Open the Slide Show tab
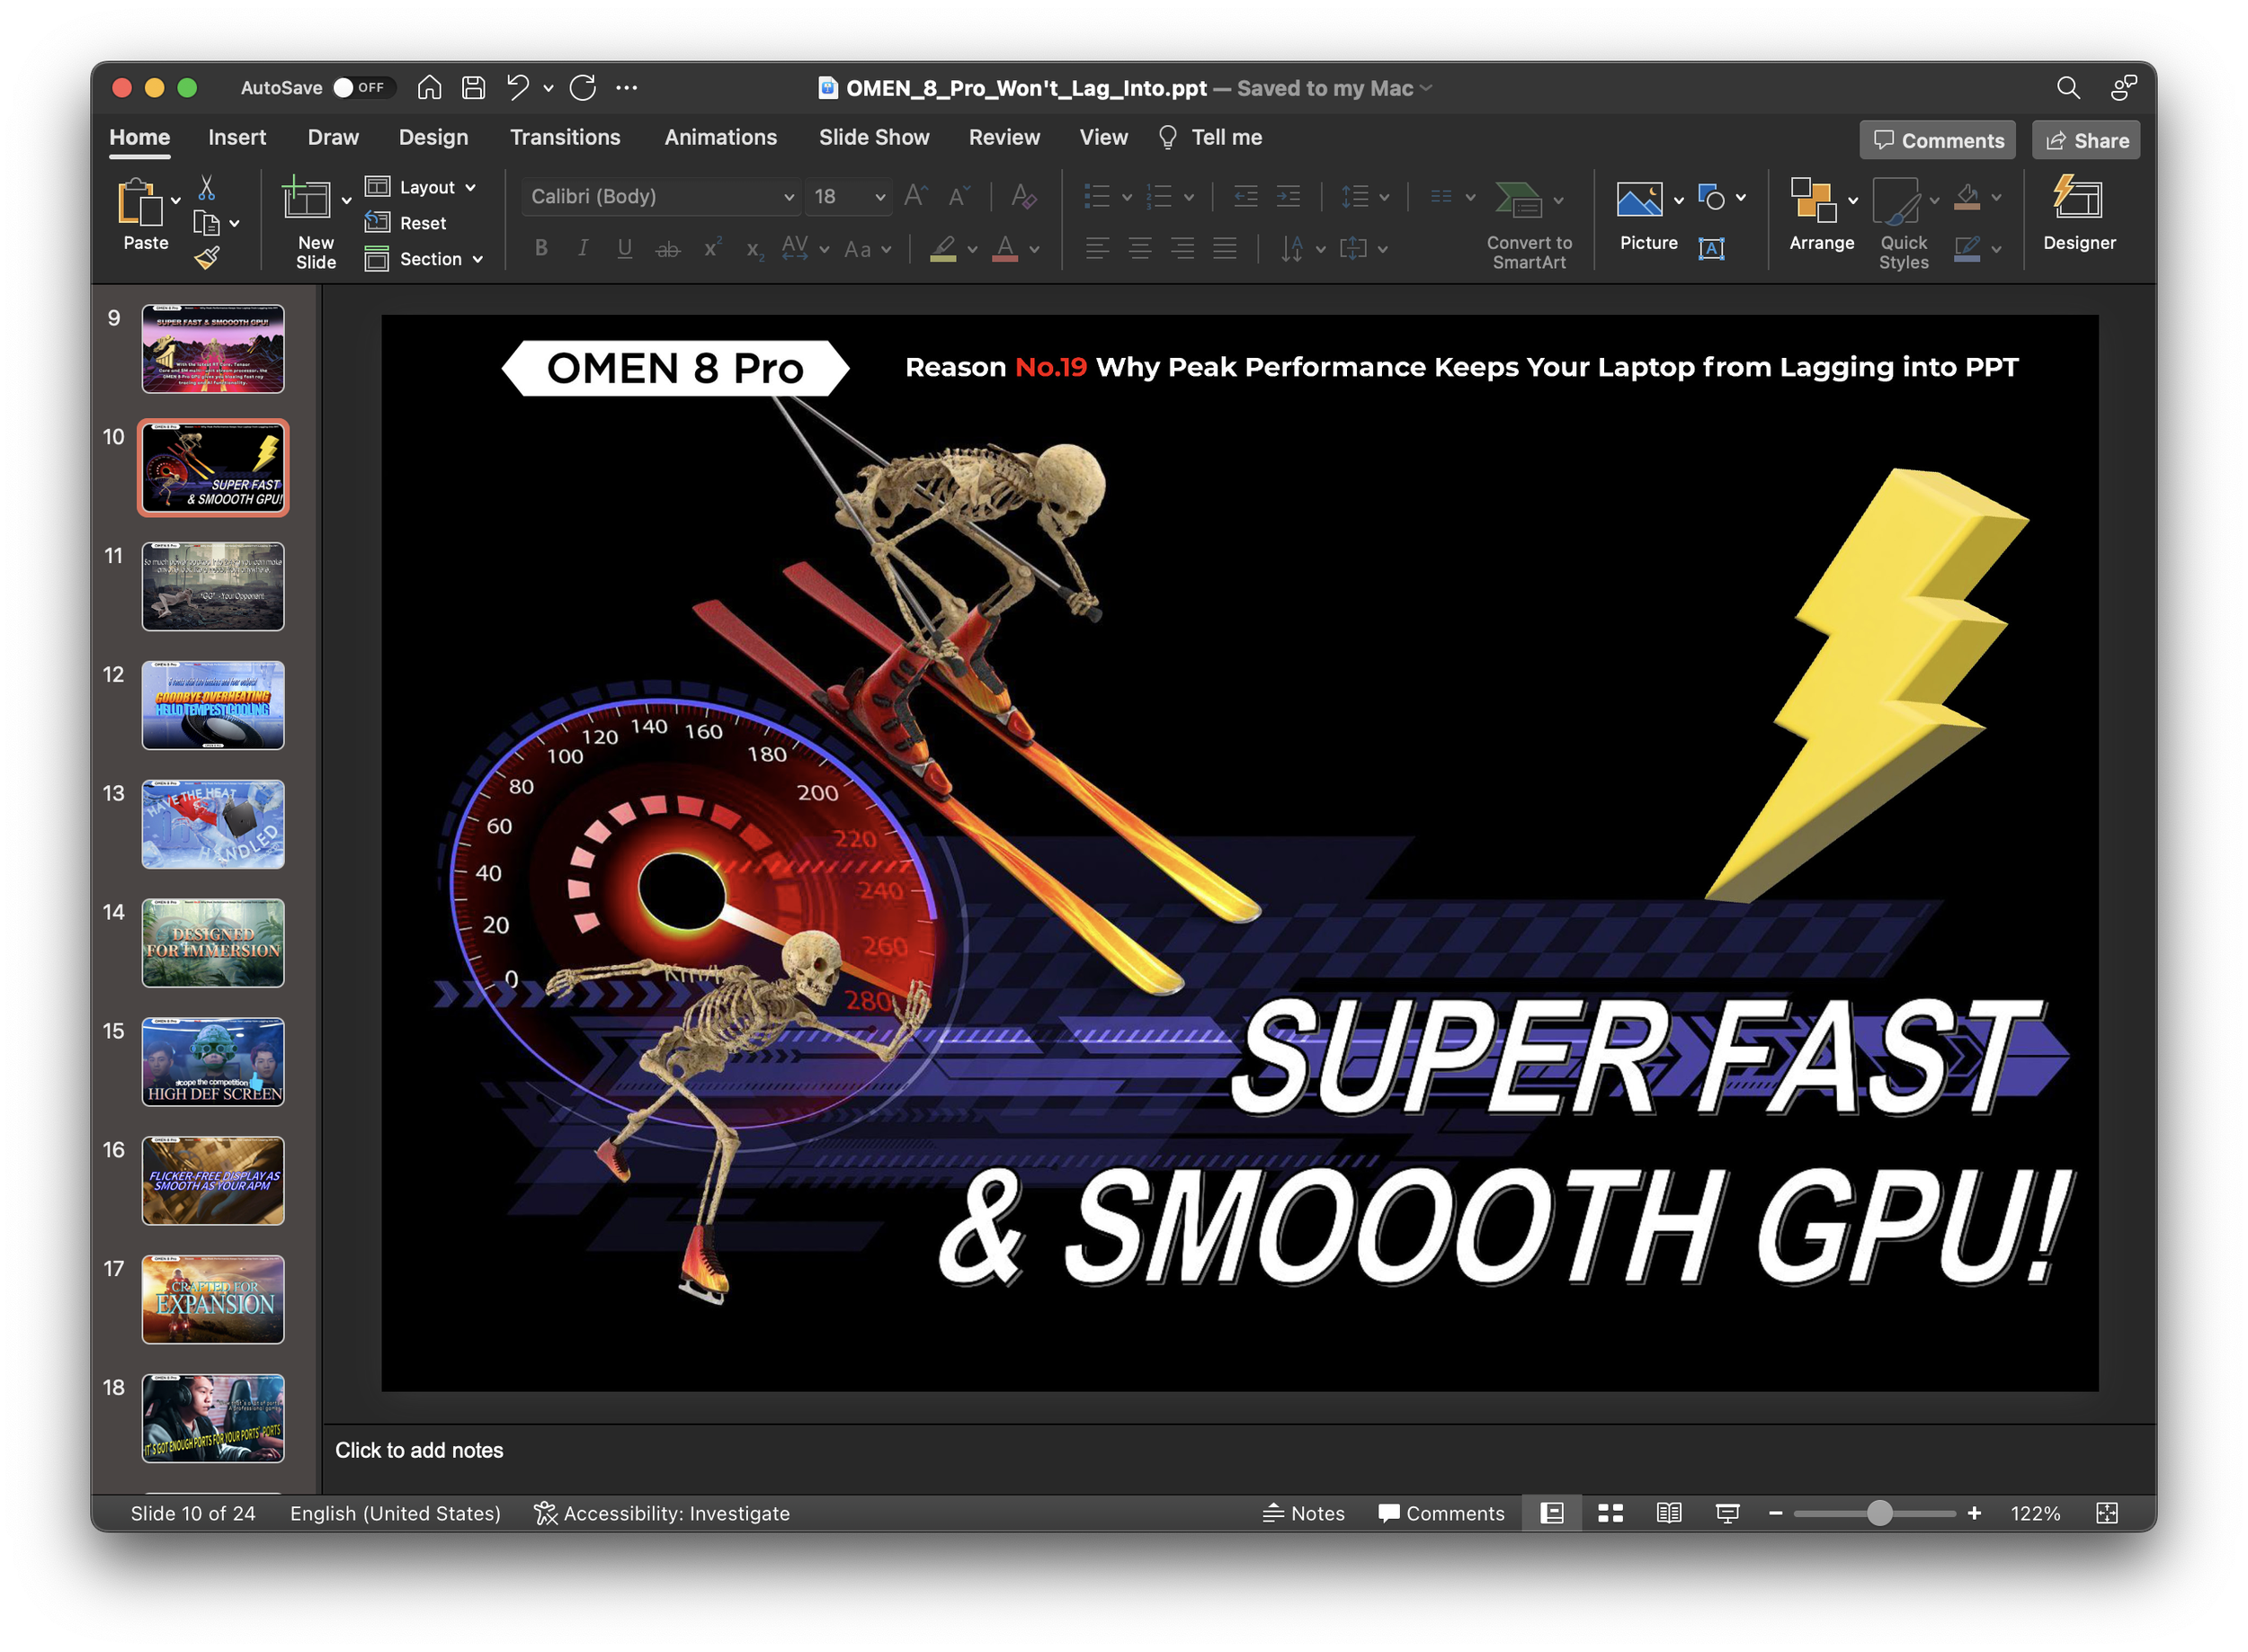This screenshot has width=2248, height=1652. tap(874, 138)
